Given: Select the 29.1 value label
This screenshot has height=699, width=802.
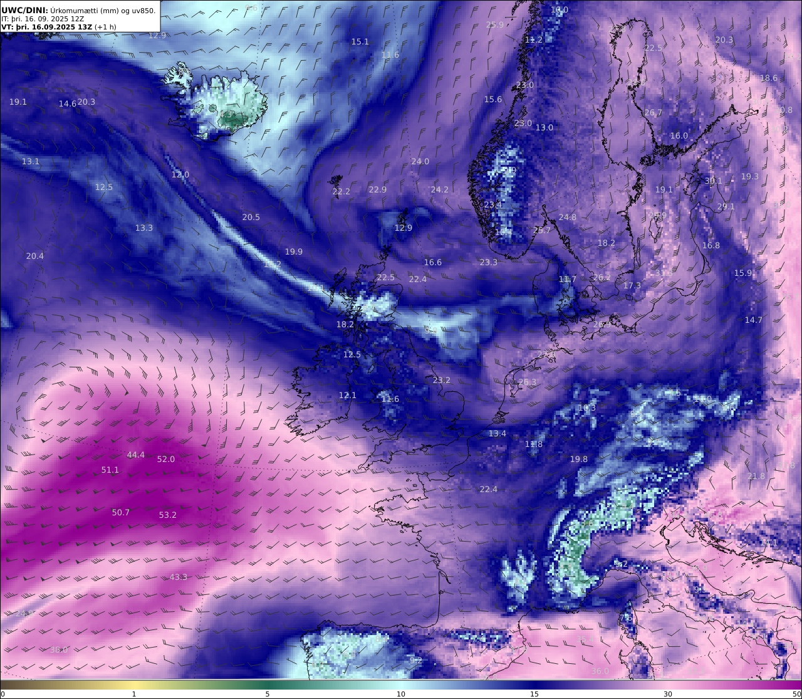Looking at the screenshot, I should [726, 206].
